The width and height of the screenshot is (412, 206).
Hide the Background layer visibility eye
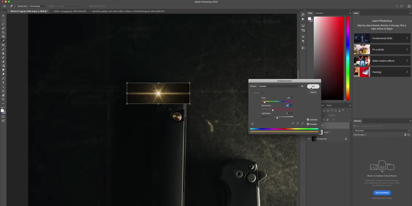(309, 139)
